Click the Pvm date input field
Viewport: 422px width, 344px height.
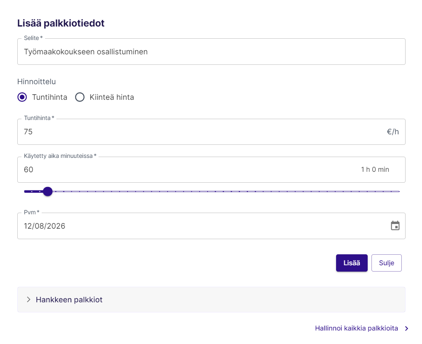[x=198, y=226]
